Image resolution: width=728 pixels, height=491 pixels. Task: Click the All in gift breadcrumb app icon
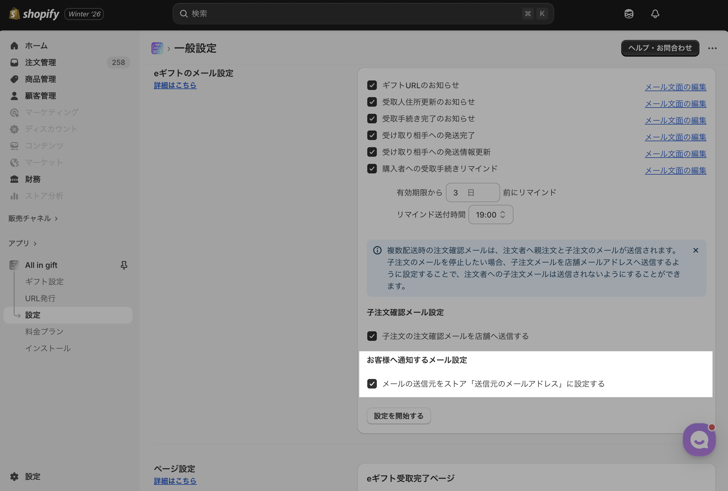(157, 48)
